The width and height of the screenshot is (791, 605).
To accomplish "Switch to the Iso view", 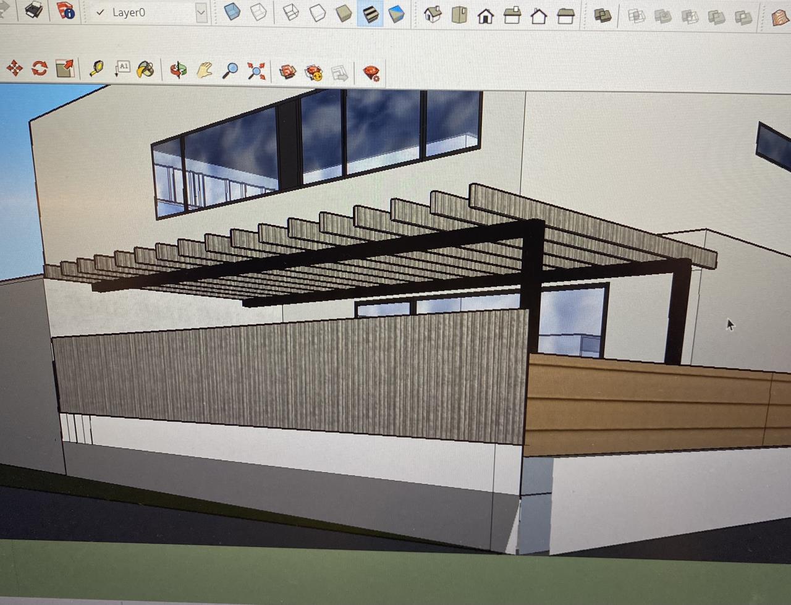I will click(x=433, y=14).
